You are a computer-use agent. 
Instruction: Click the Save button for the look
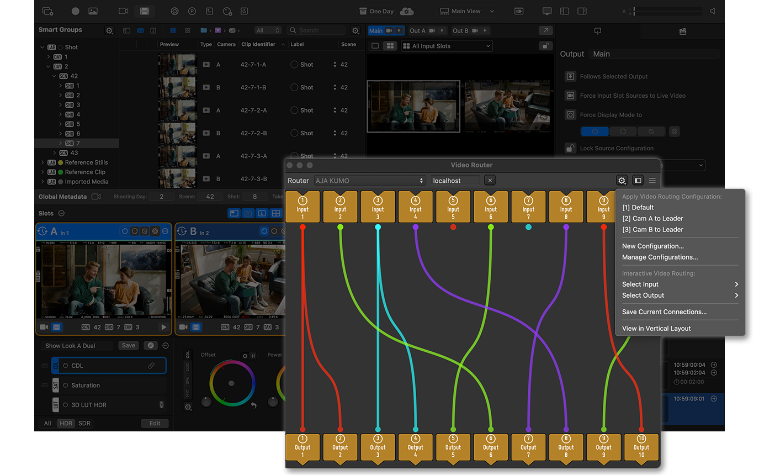(128, 346)
